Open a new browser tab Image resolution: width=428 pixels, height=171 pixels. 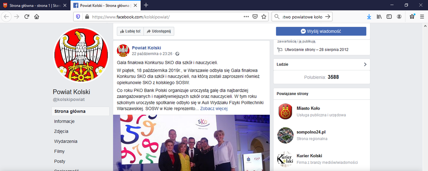[146, 5]
